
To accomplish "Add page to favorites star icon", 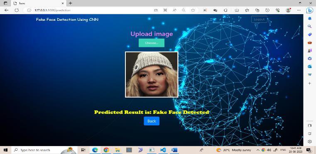I will 193,10.
